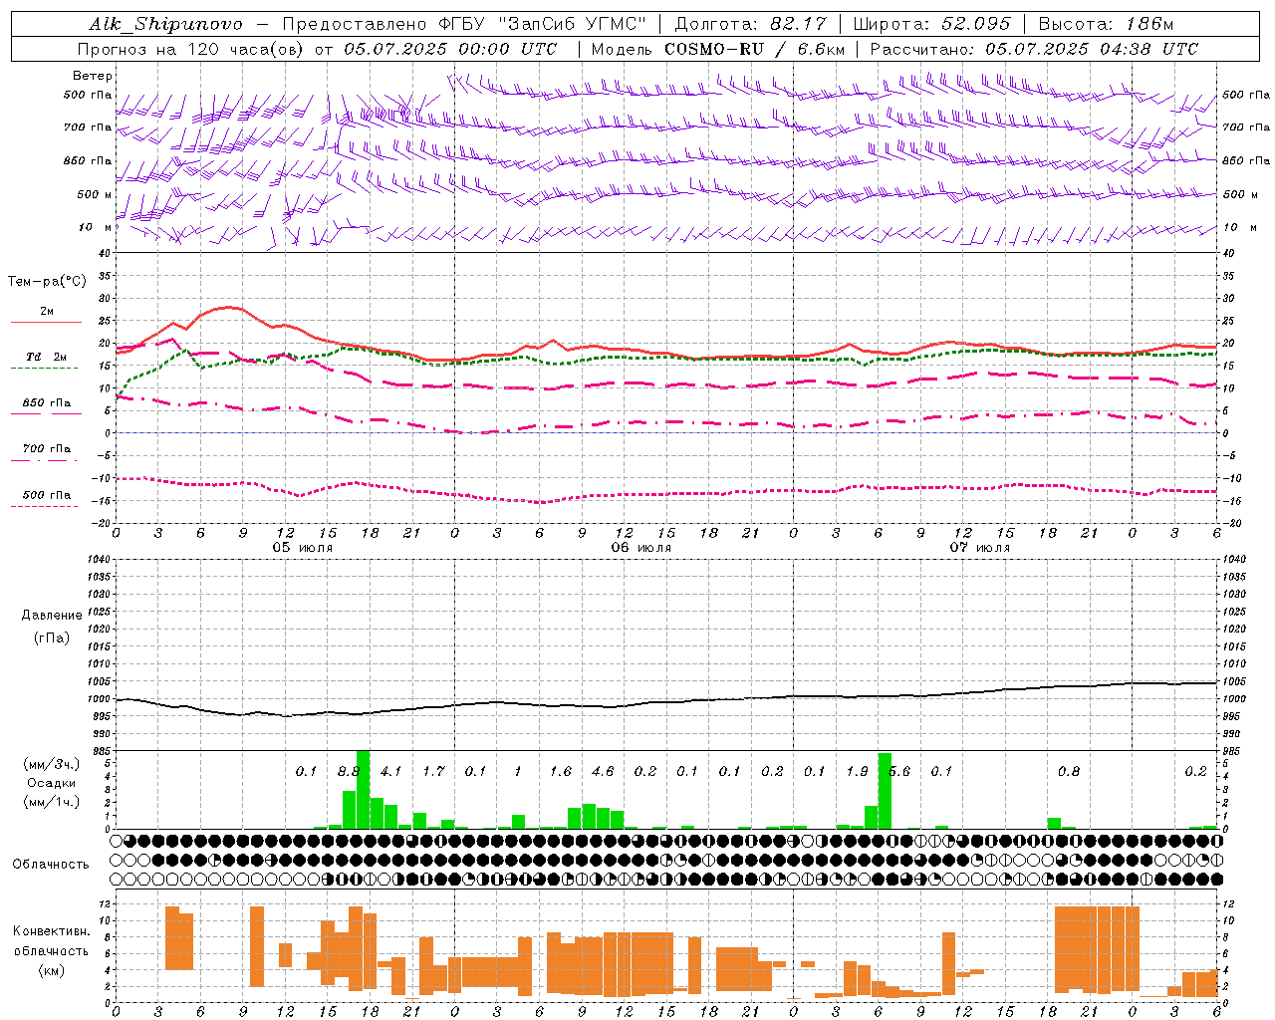Click the 5.6 precipitation value
The image size is (1275, 1020).
[x=900, y=772]
